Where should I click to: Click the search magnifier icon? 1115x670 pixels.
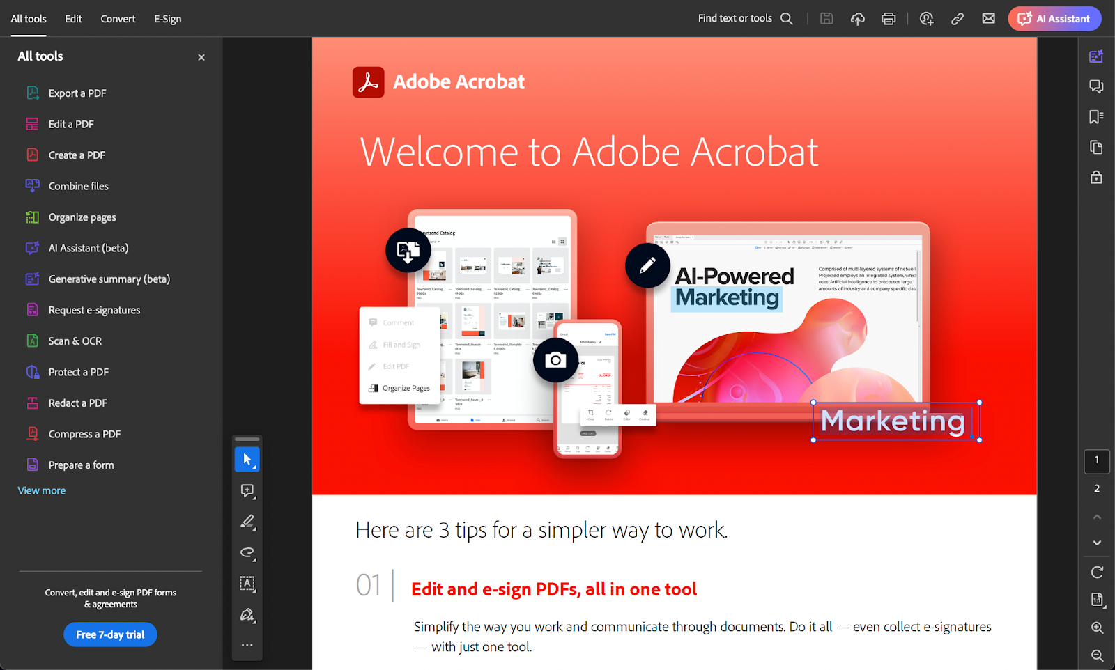pos(787,19)
